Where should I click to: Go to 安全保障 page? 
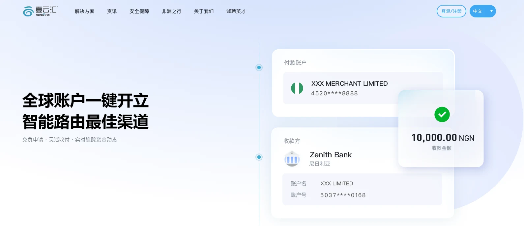139,11
